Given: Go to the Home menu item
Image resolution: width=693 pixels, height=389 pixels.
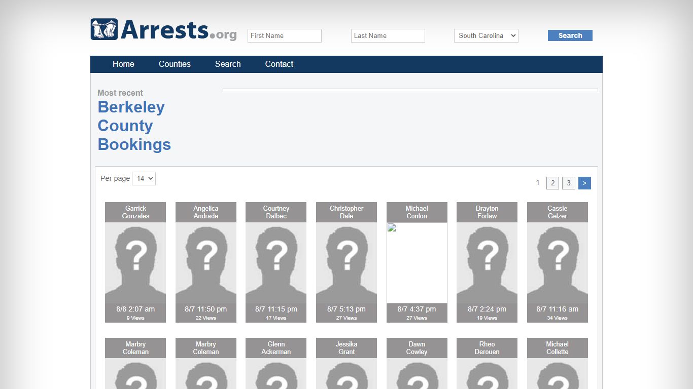Looking at the screenshot, I should pos(123,64).
